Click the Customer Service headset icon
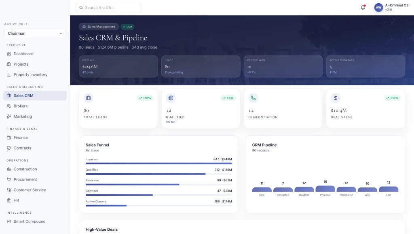The width and height of the screenshot is (414, 234). coord(9,190)
